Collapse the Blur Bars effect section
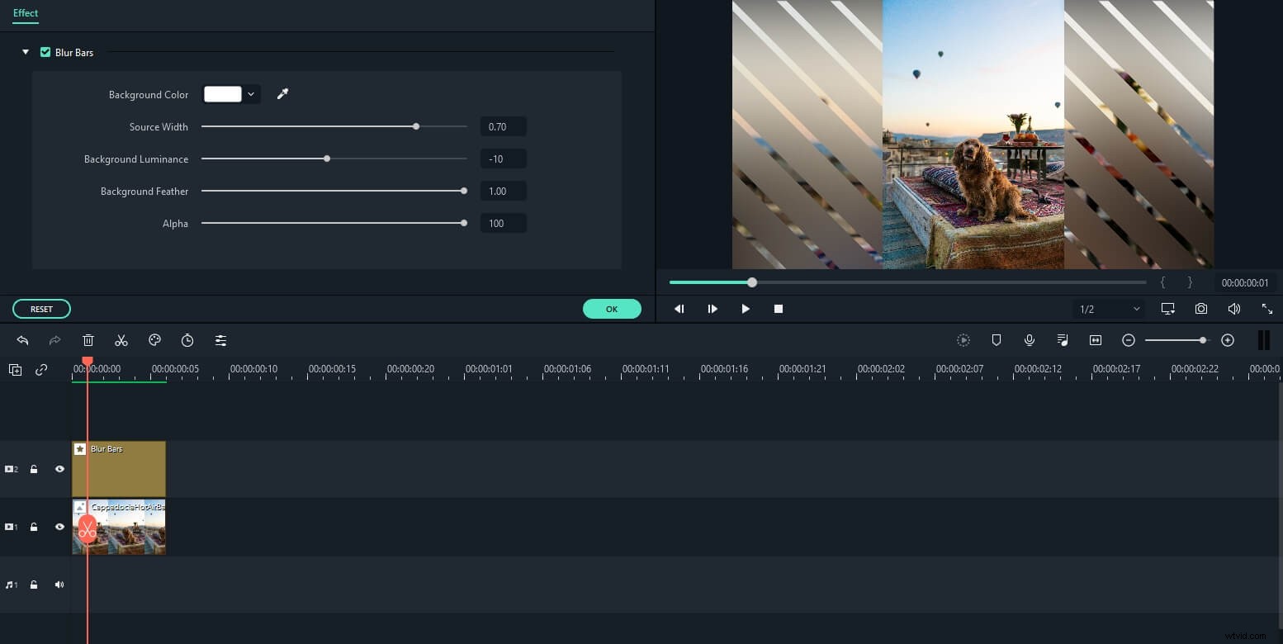This screenshot has width=1283, height=644. [x=25, y=52]
